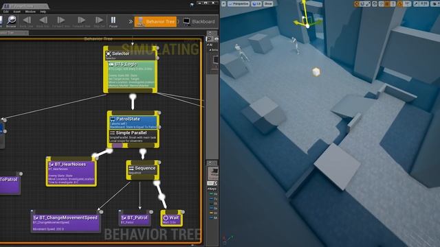This screenshot has width=440, height=247.
Task: Select the translate transform gizmo tool
Action: pyautogui.click(x=357, y=3)
